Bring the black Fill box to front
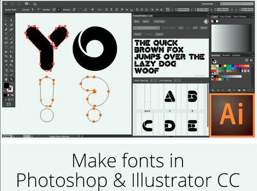The width and height of the screenshot is (257, 191). pyautogui.click(x=7, y=85)
